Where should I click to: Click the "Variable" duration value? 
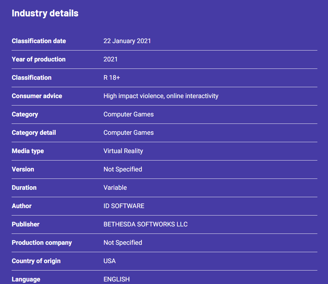115,188
